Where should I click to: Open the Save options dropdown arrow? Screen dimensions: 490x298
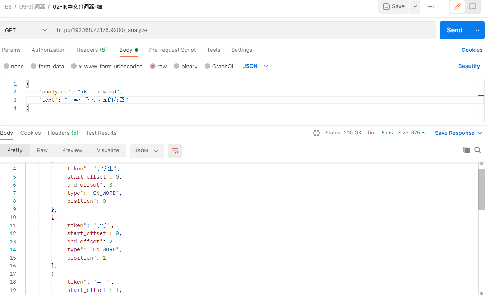pos(415,6)
